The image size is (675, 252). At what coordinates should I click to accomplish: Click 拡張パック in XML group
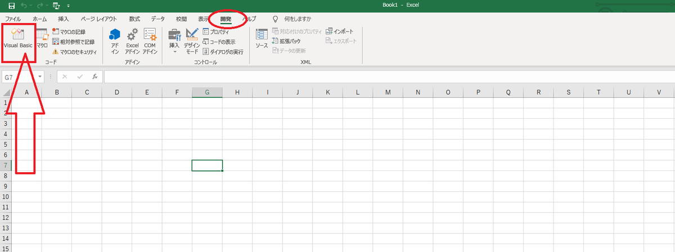pyautogui.click(x=286, y=41)
